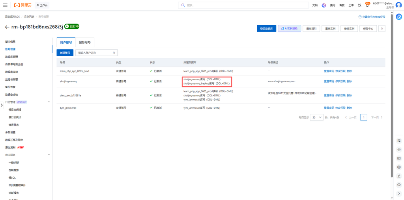Collapse the 自治服务 section chevron
Image resolution: width=404 pixels, height=200 pixels.
(49, 155)
